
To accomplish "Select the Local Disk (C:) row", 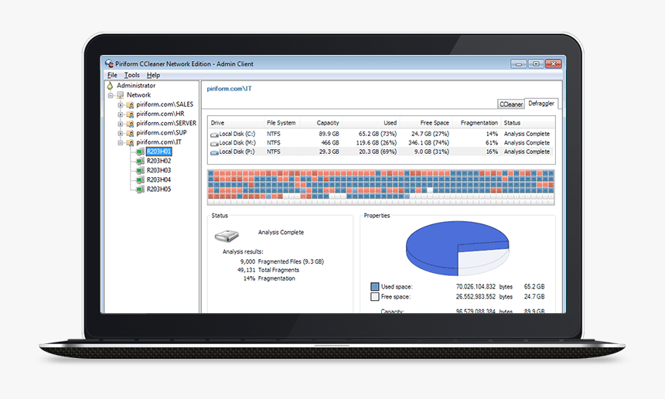I will pos(381,134).
